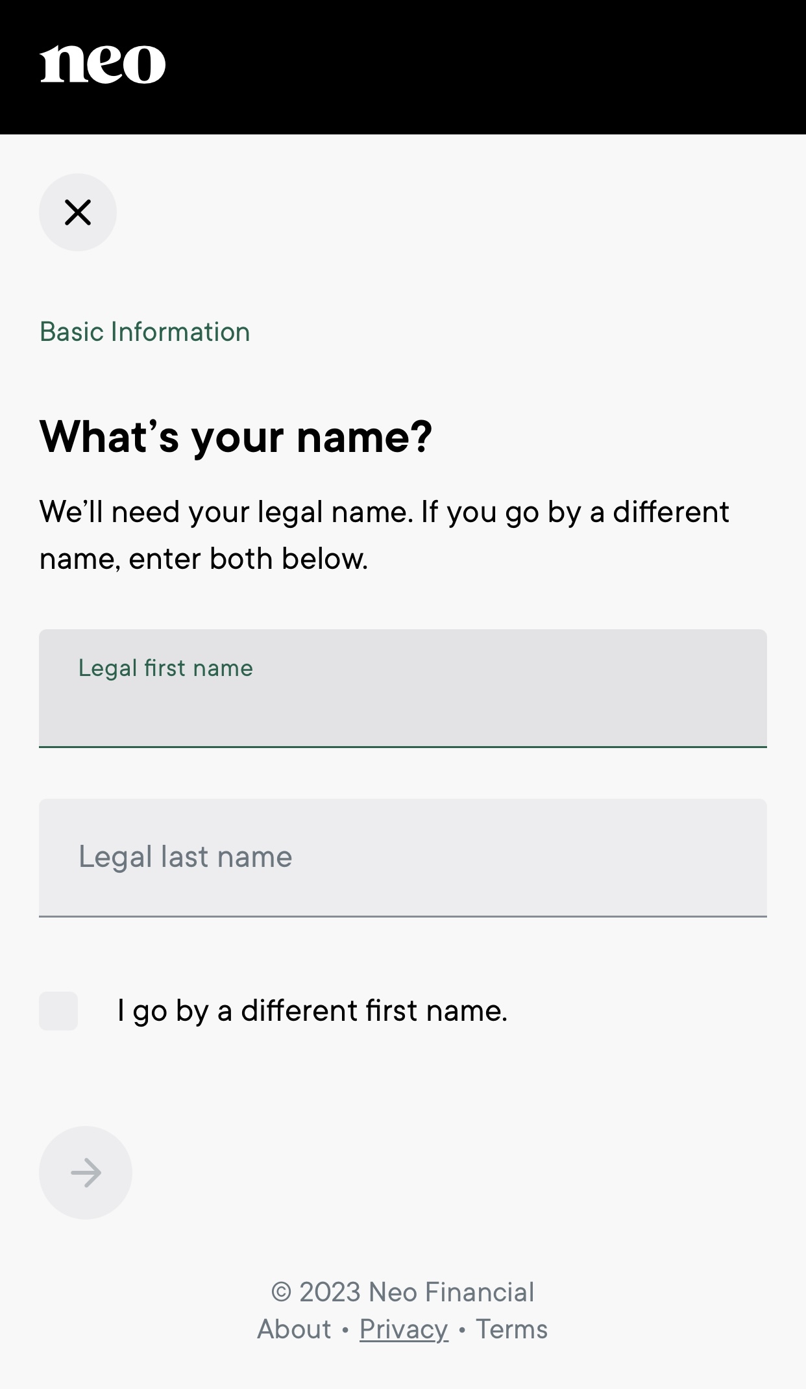Click the Basic Information section label

point(145,332)
